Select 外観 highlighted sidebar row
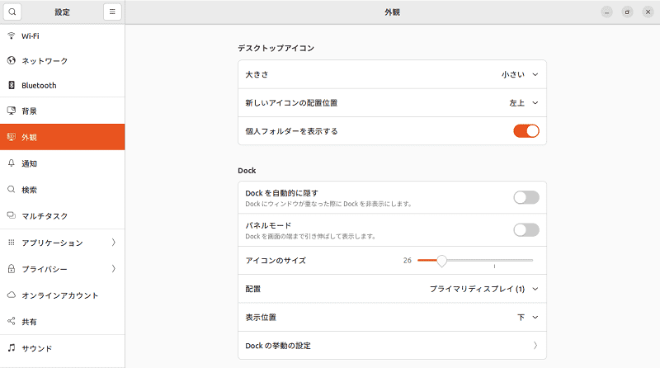Screen dimensions: 660x368 [x=63, y=137]
